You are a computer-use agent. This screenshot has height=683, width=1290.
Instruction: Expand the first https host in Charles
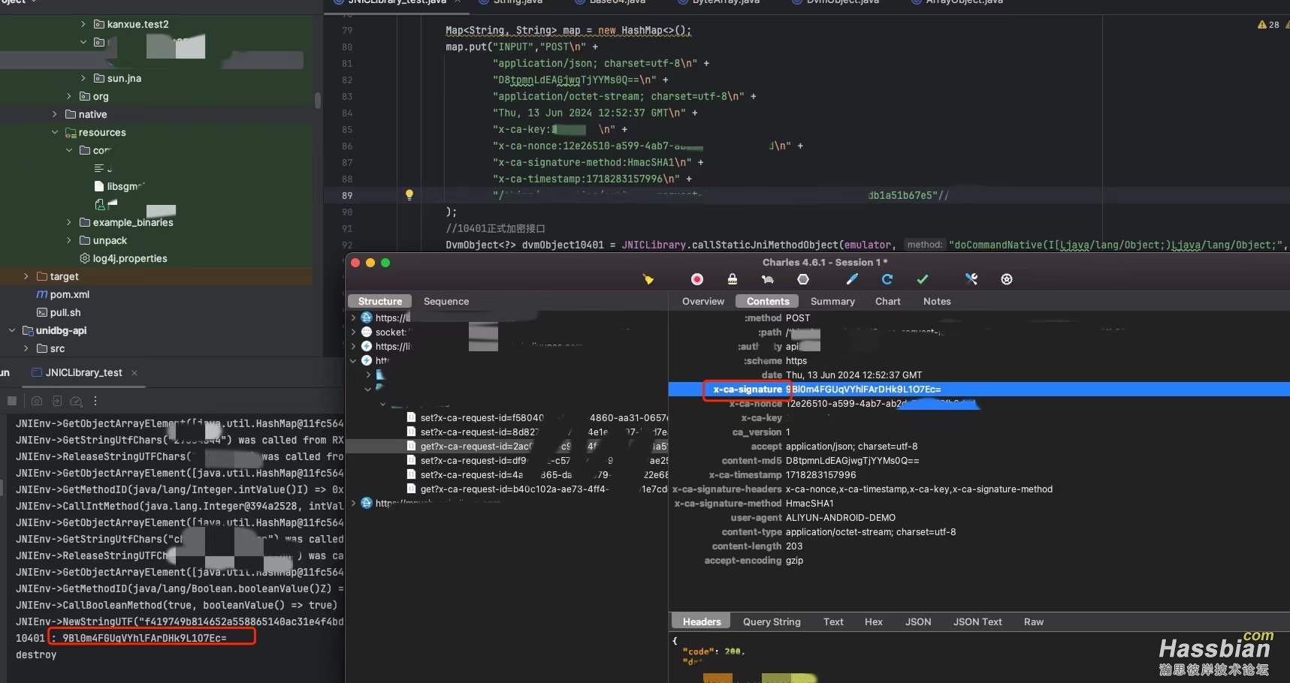point(354,318)
